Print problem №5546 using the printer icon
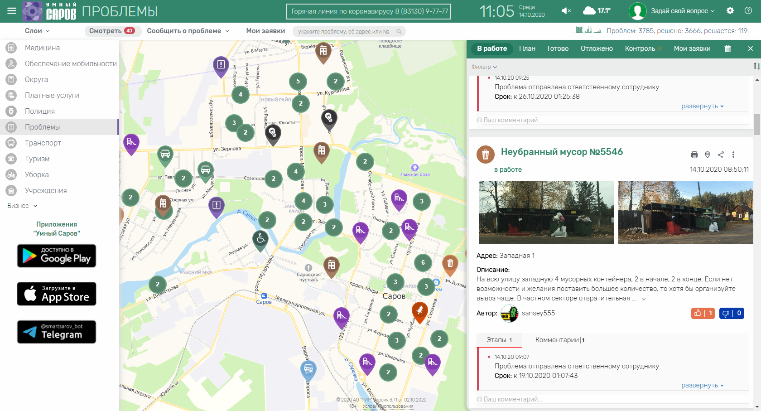 tap(694, 155)
